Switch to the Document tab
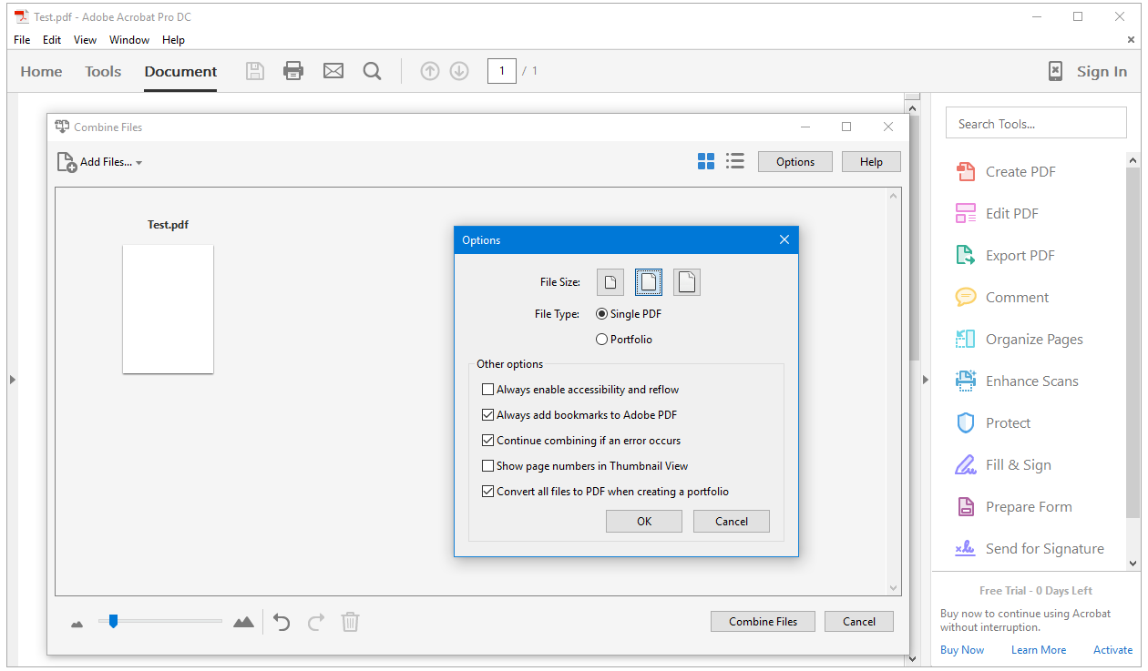Image resolution: width=1148 pixels, height=671 pixels. click(180, 72)
